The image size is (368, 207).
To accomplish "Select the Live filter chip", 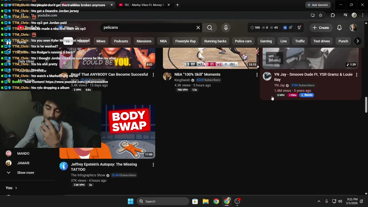I will [283, 41].
